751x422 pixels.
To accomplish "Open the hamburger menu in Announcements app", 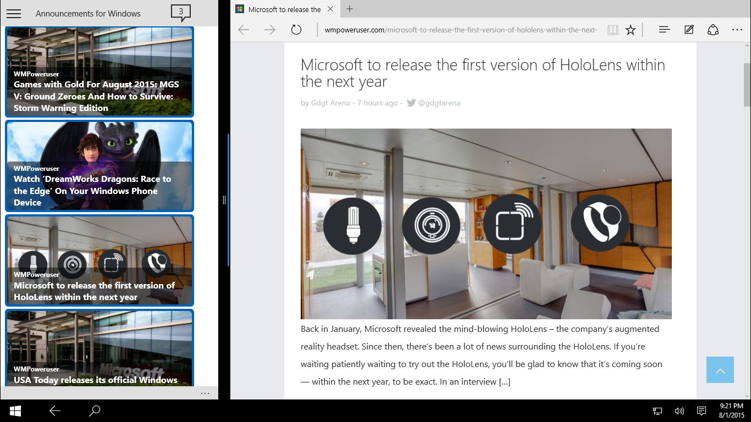I will click(14, 14).
